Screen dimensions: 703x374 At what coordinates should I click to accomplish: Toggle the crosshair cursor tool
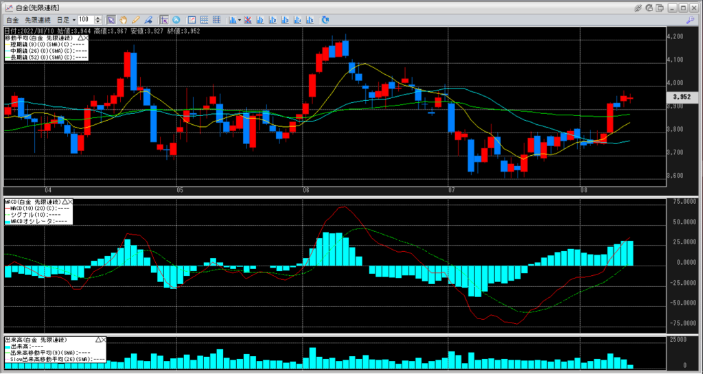[x=164, y=20]
